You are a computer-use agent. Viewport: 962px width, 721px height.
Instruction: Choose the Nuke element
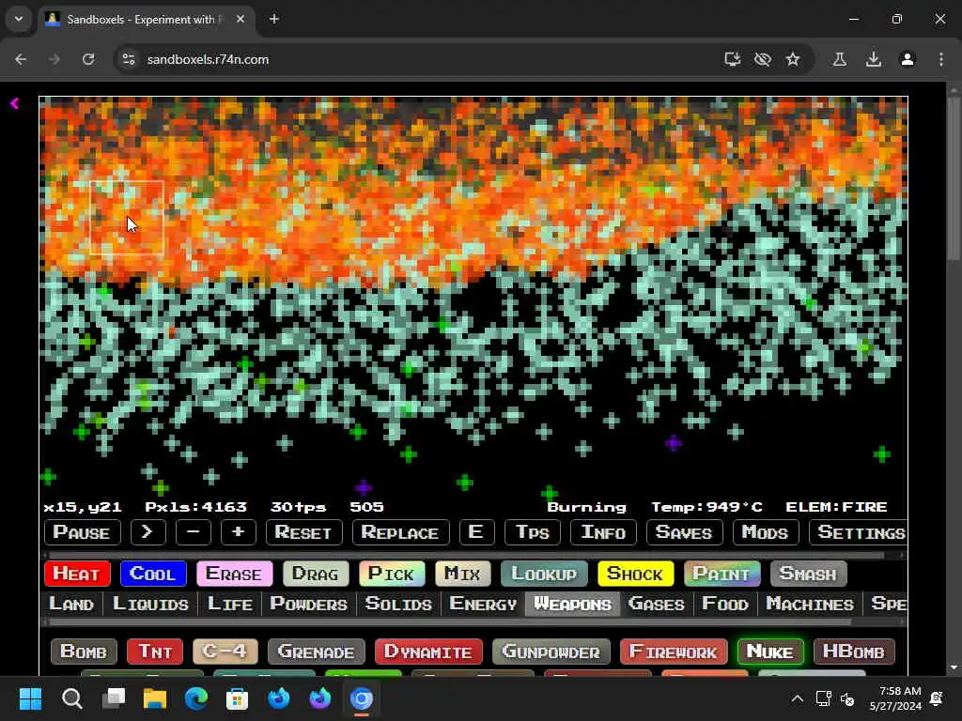pyautogui.click(x=770, y=652)
